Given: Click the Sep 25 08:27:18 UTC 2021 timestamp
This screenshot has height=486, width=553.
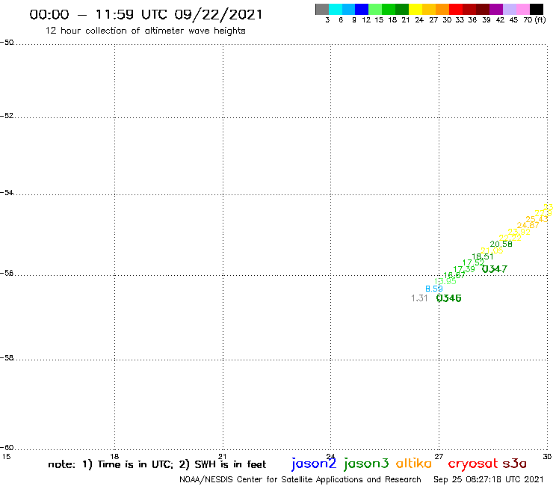Looking at the screenshot, I should [x=489, y=480].
